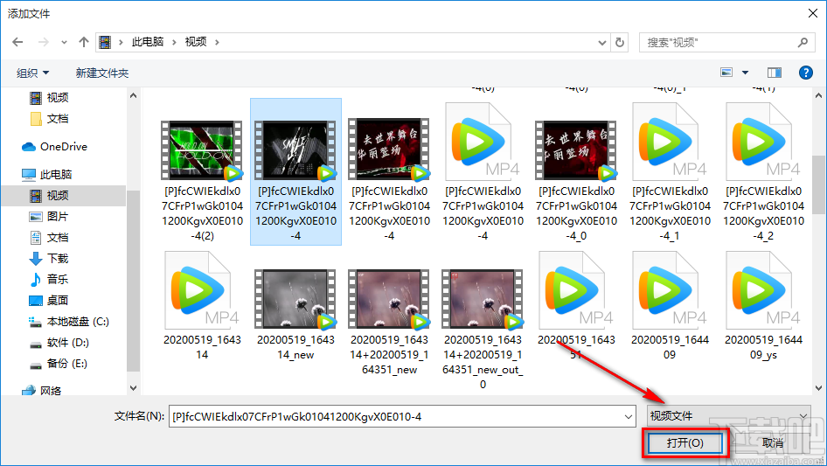The image size is (827, 466).
Task: Click file list scroll up arrow
Action: [x=818, y=95]
